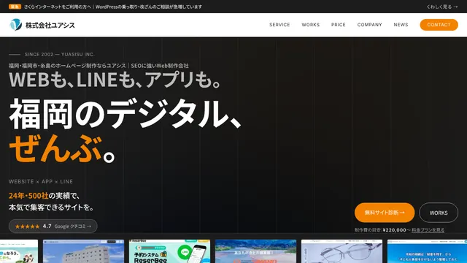Open the NEWS navigation item
Image resolution: width=467 pixels, height=263 pixels.
coord(401,25)
